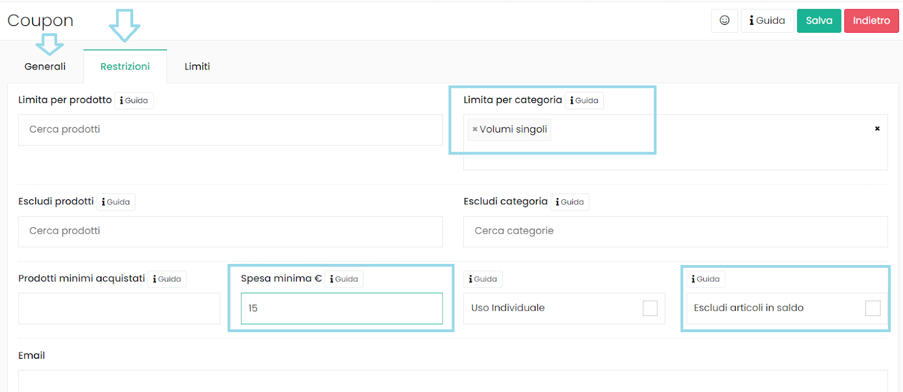Open Guida next to Spesa minima
903x392 pixels.
click(x=344, y=279)
